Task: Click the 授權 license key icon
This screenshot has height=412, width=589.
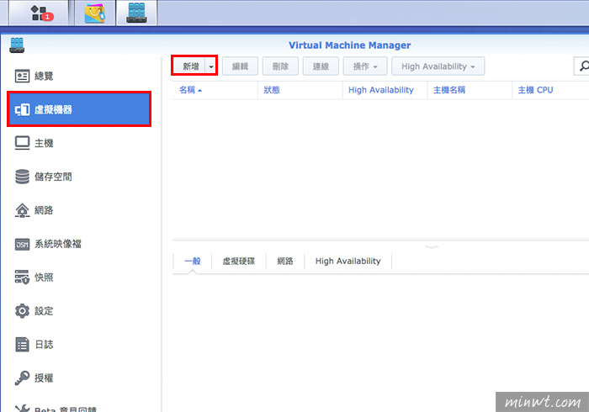Action: pyautogui.click(x=22, y=378)
